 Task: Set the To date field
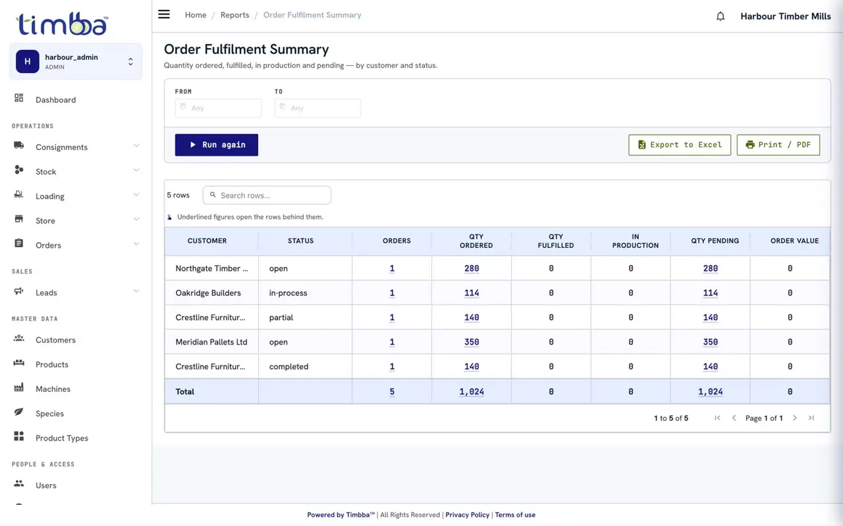tap(318, 108)
